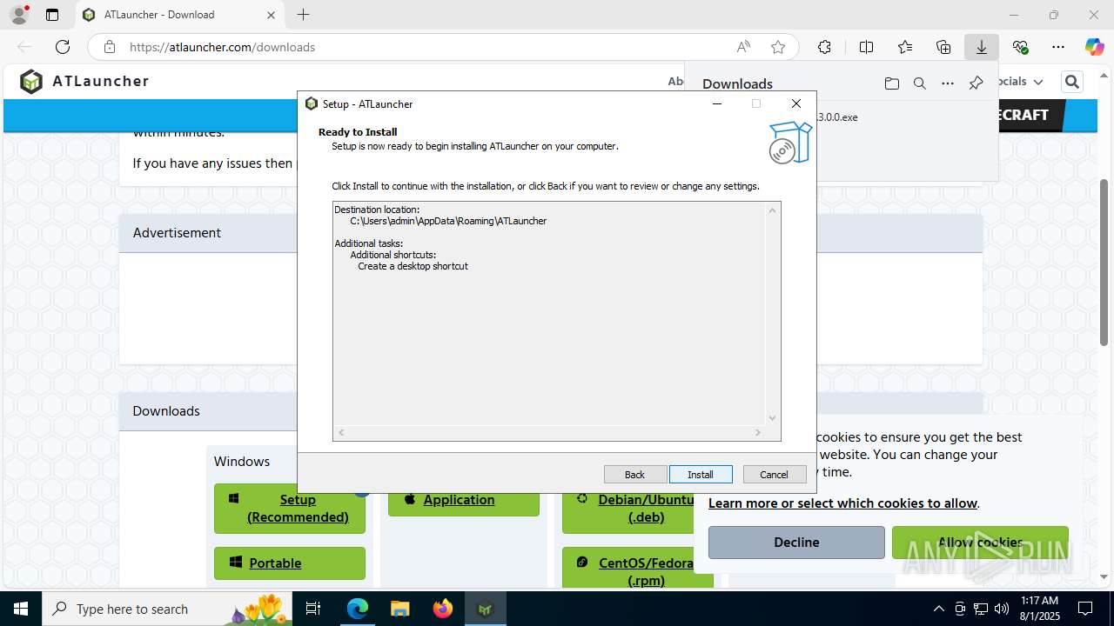Click the downloaded .exe file entry

[837, 117]
